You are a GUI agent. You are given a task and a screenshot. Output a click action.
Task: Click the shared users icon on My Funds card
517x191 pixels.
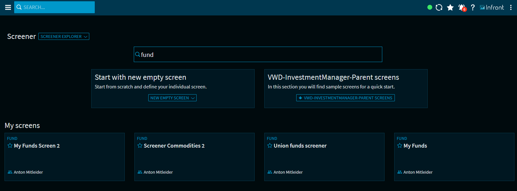click(x=400, y=172)
